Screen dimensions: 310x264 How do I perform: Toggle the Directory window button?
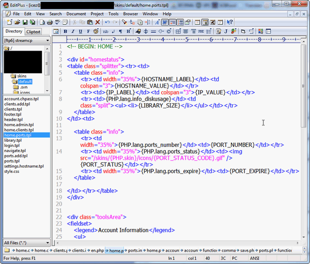205,22
